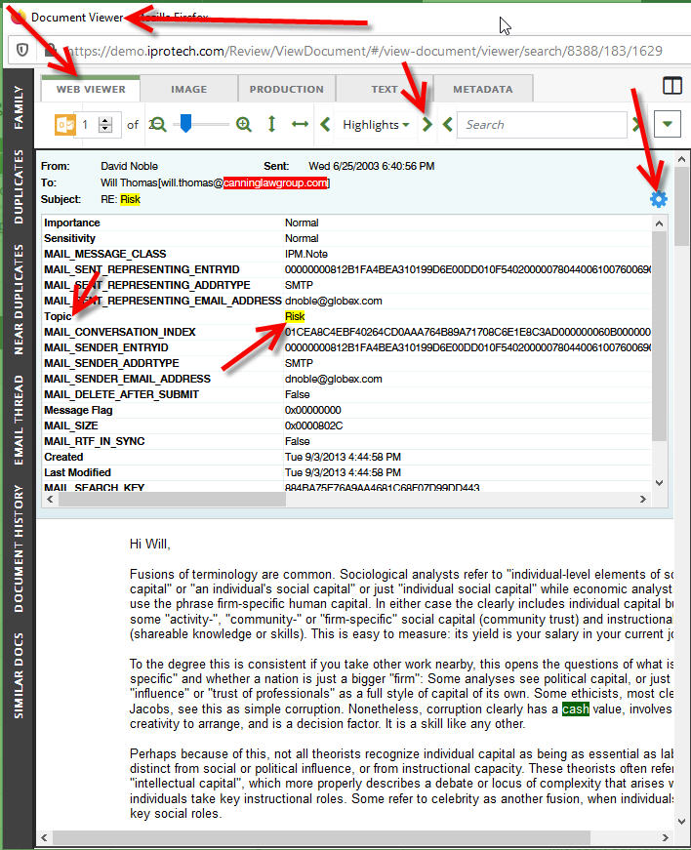Click in the Search input field
The image size is (691, 850).
(x=542, y=125)
